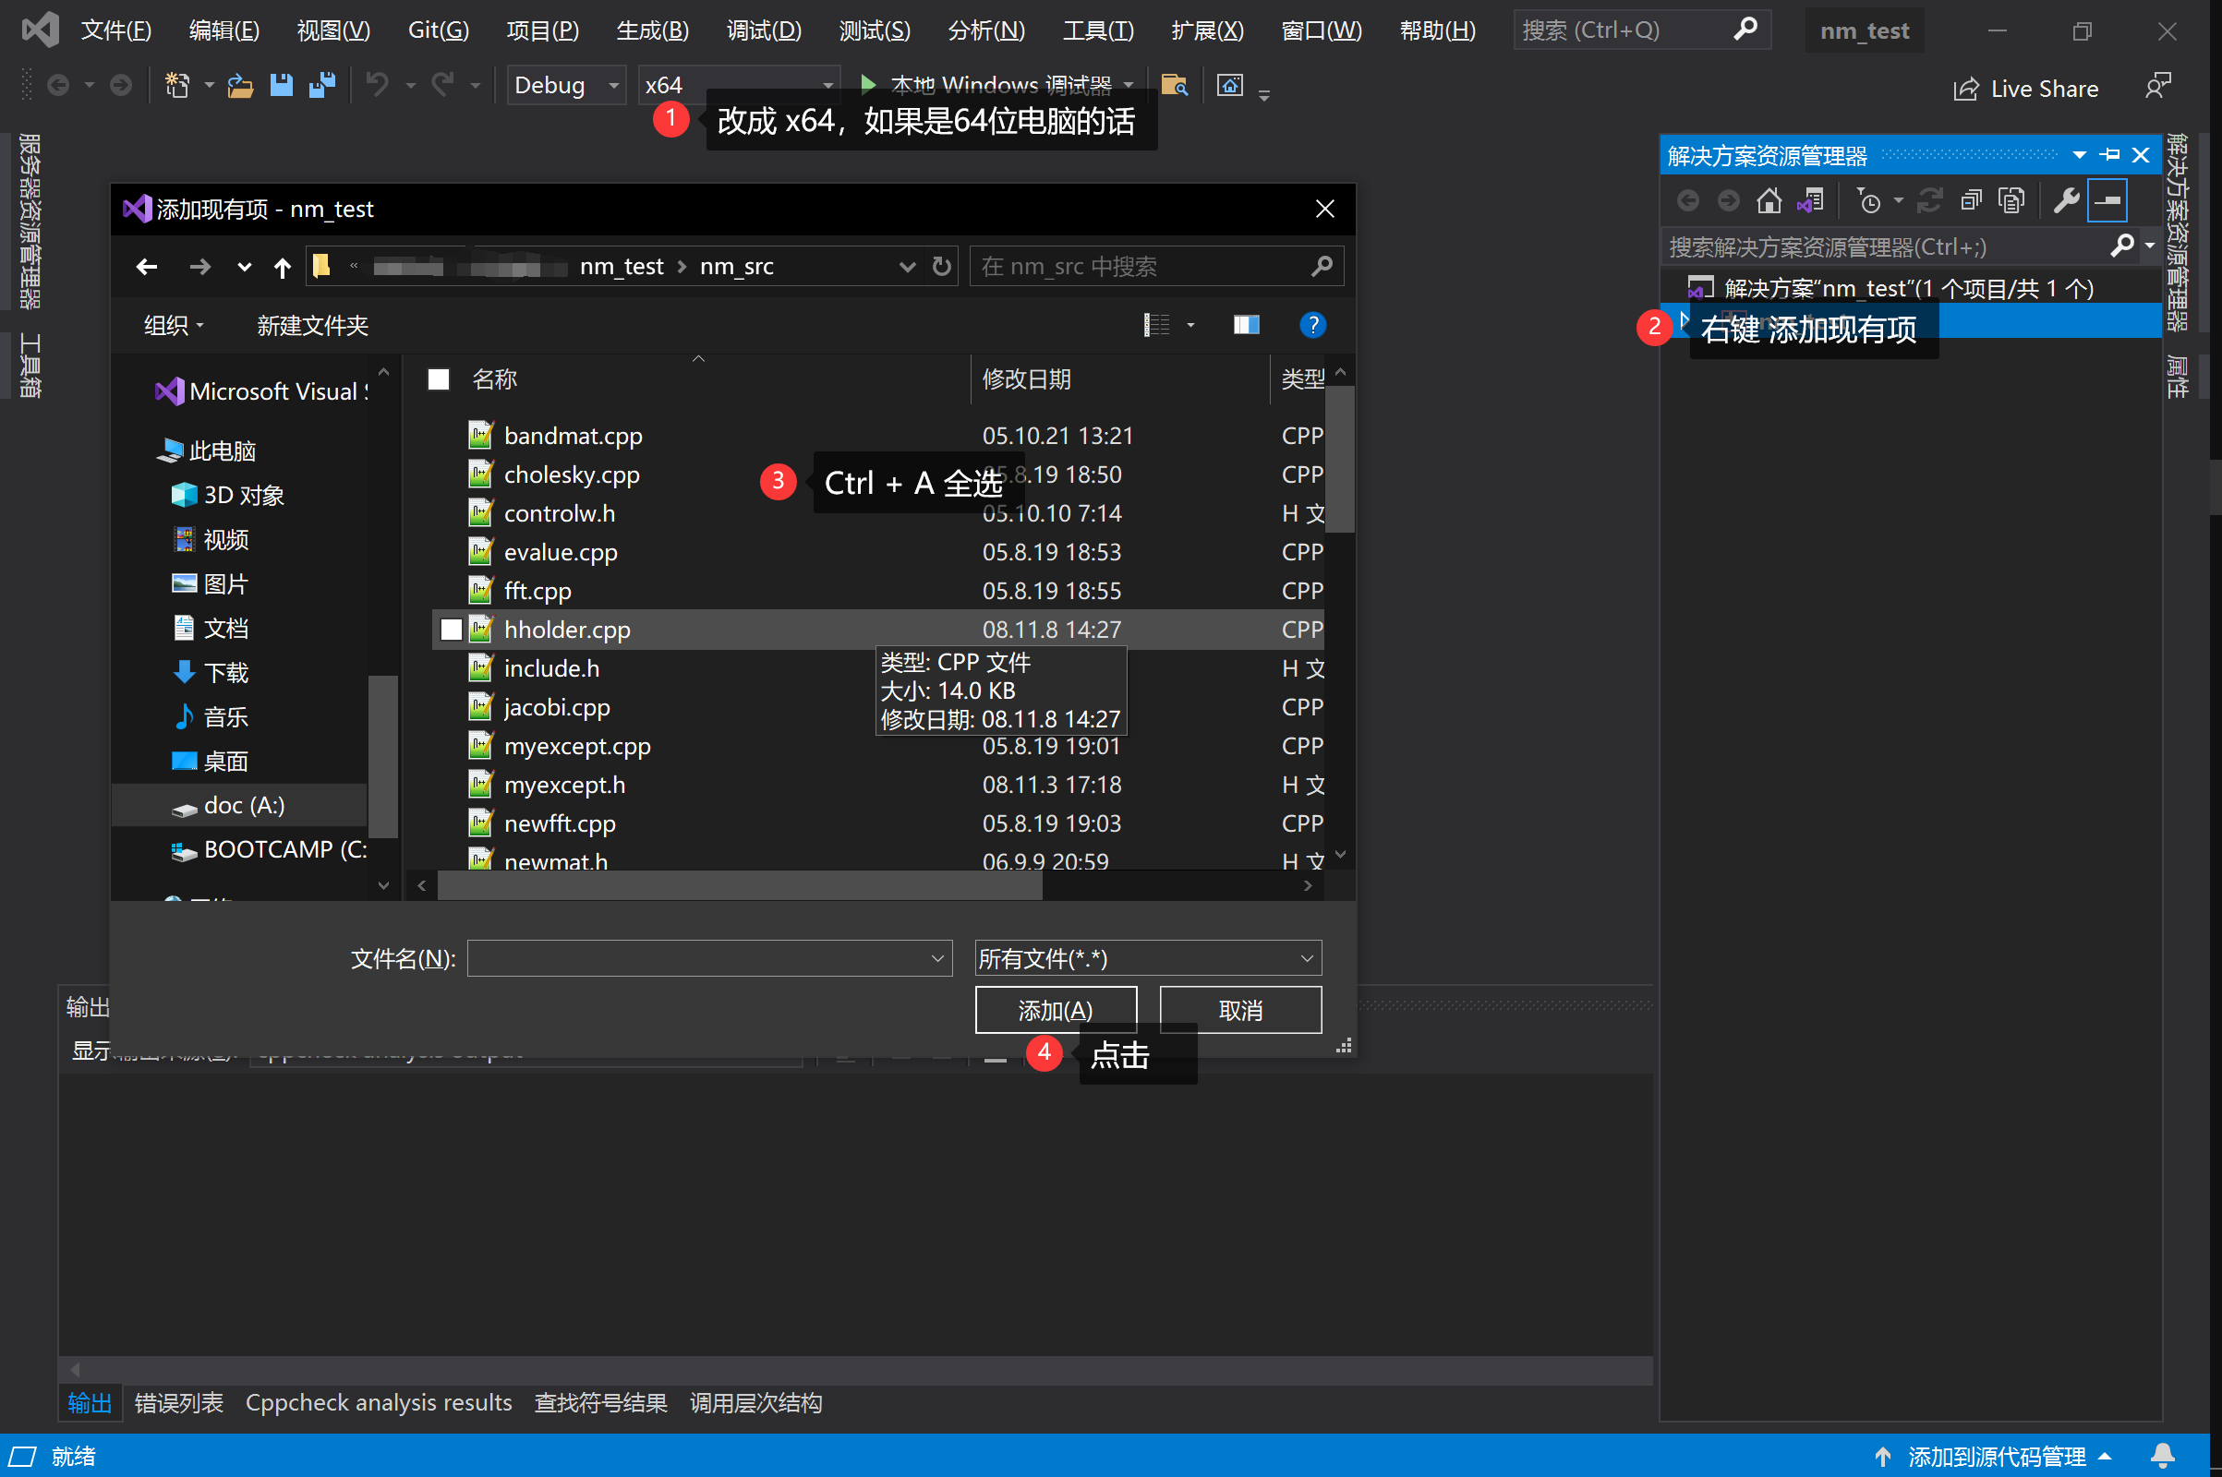Screen dimensions: 2222x1477
Task: Toggle checkbox next to hholder.cpp file
Action: coord(450,628)
